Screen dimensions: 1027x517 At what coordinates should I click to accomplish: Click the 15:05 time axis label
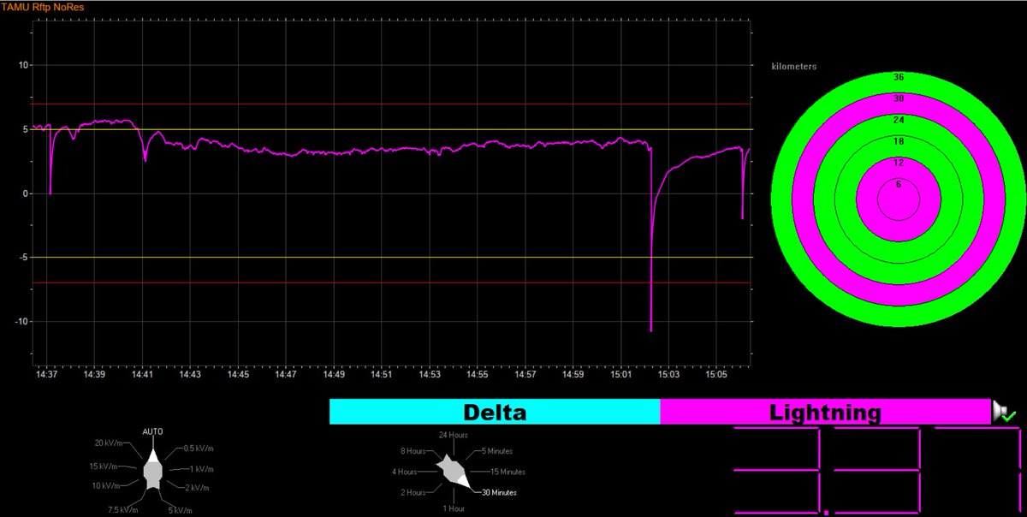tap(717, 374)
